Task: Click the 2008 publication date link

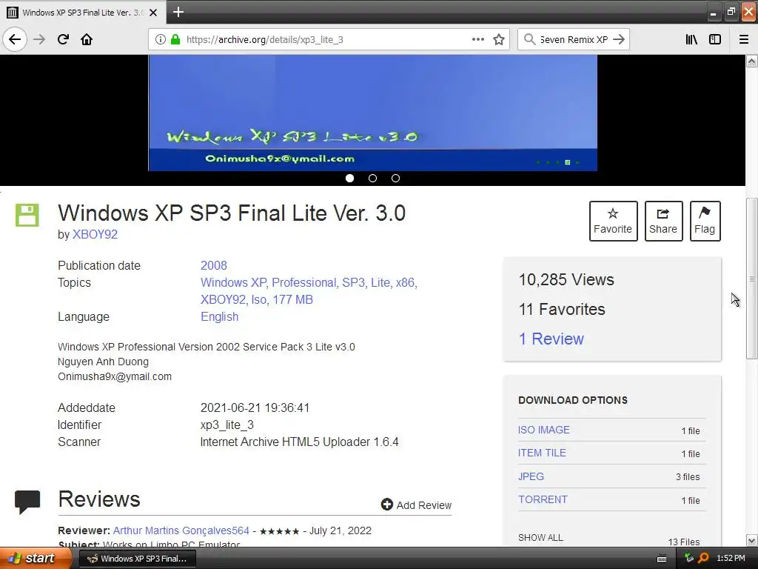Action: coord(214,266)
